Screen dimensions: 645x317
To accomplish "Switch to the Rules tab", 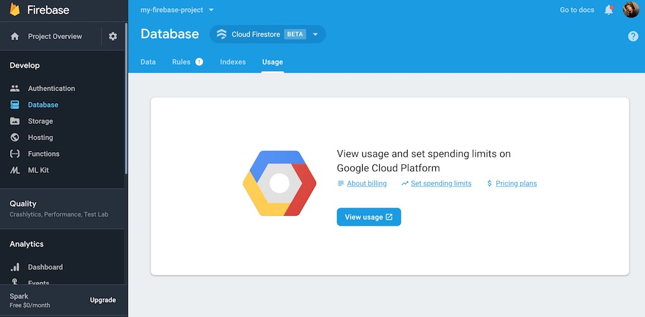I will pyautogui.click(x=181, y=62).
